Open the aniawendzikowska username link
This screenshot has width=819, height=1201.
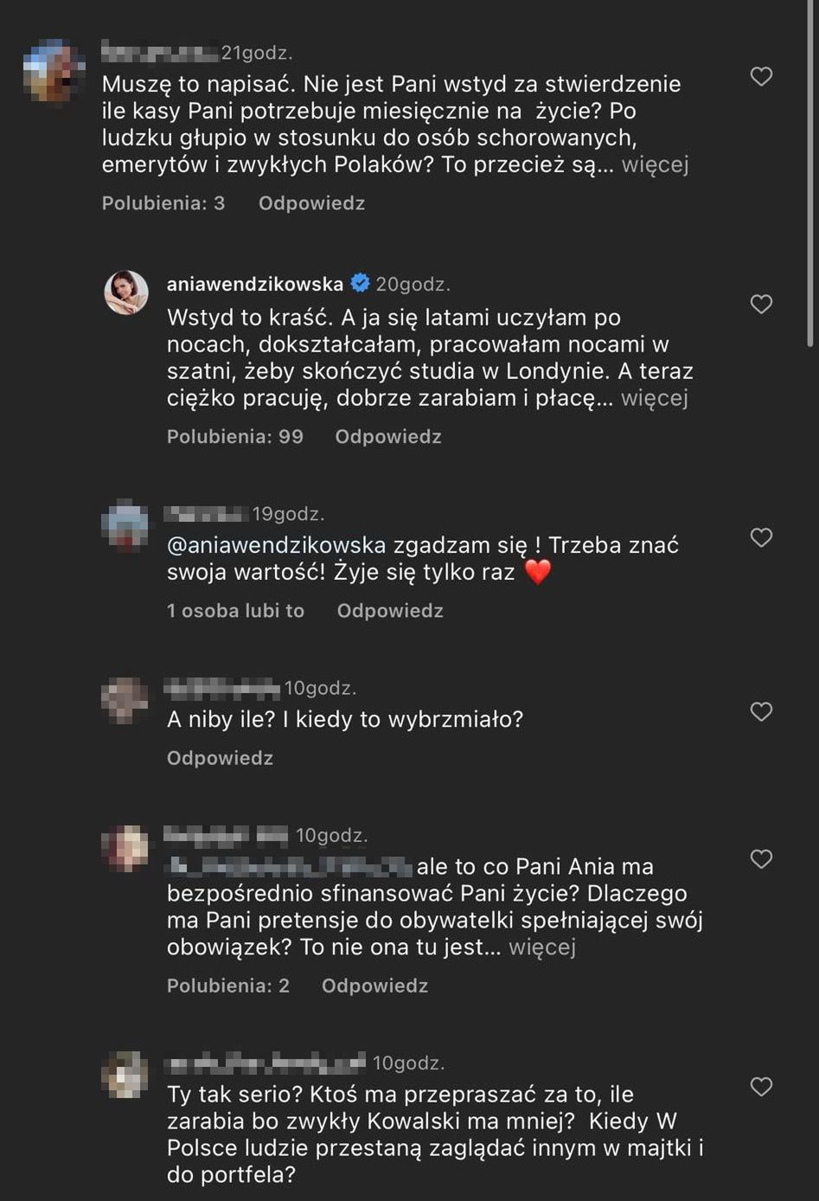255,284
